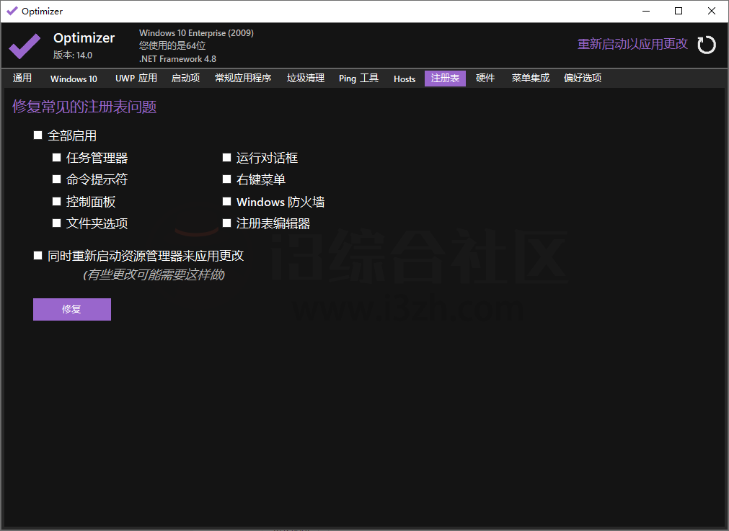The image size is (729, 531).
Task: Toggle the 右键菜单 checkbox
Action: point(227,179)
